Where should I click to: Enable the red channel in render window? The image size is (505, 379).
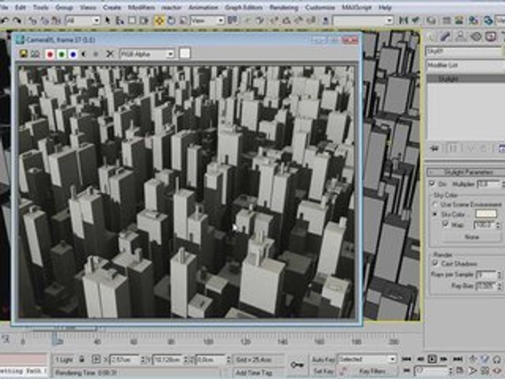click(x=50, y=54)
